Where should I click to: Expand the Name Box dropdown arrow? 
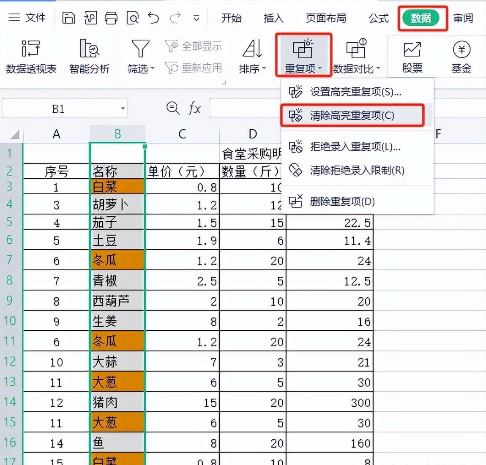point(123,109)
